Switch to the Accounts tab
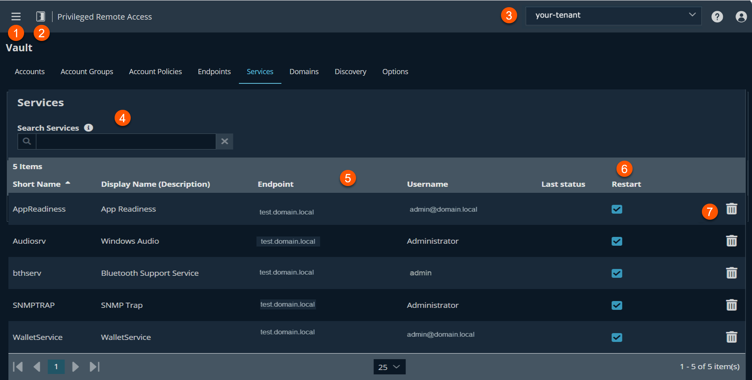 pos(30,71)
